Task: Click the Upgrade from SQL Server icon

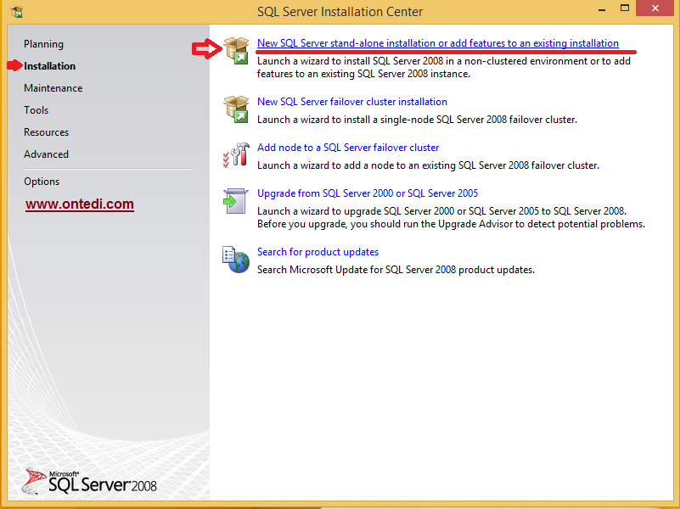Action: coord(235,201)
